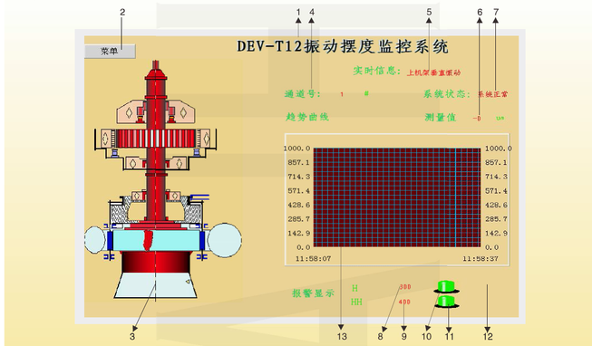
Task: Click the red 系统正常 system status text
Action: pos(493,94)
